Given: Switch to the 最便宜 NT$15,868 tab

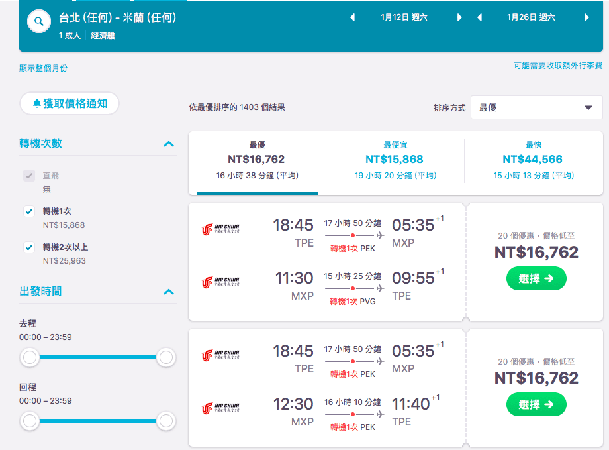Looking at the screenshot, I should [395, 160].
